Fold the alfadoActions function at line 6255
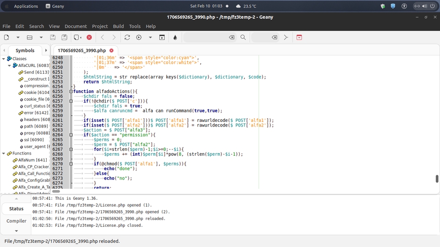Viewport: 440px width, 247px height. pyautogui.click(x=71, y=92)
